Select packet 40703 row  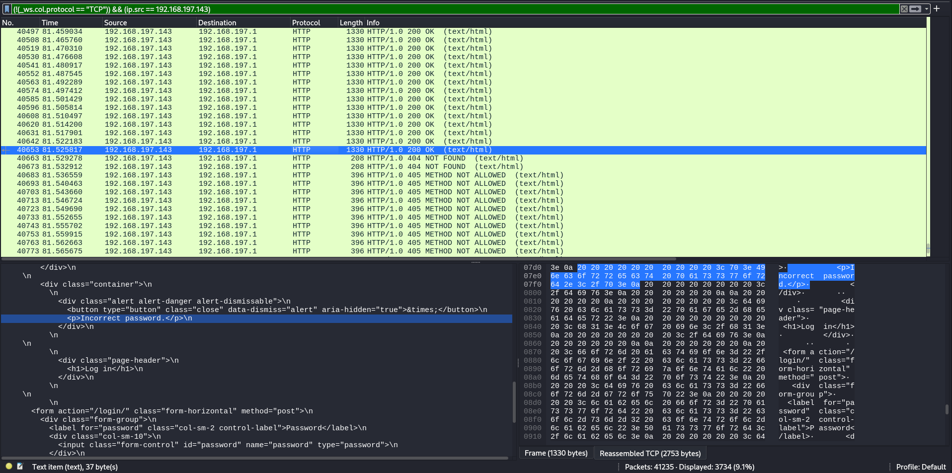463,192
